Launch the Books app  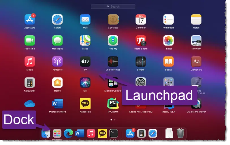coord(168,62)
